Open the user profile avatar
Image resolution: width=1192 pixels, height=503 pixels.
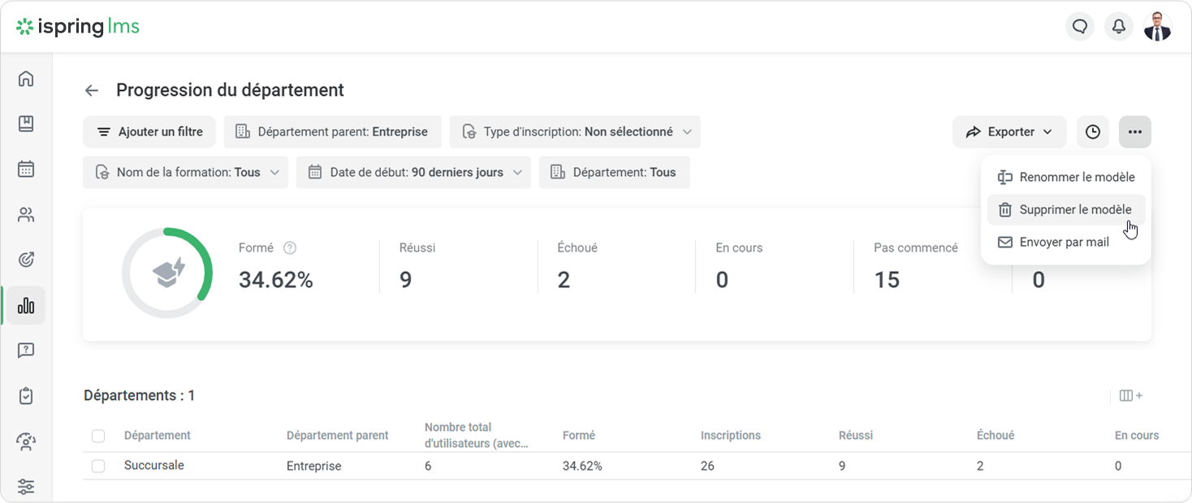[1157, 27]
